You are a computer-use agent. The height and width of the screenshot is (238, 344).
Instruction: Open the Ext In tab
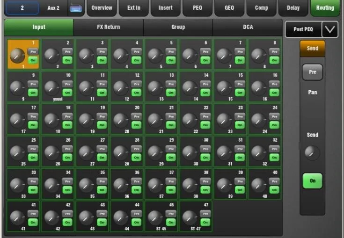pyautogui.click(x=133, y=8)
